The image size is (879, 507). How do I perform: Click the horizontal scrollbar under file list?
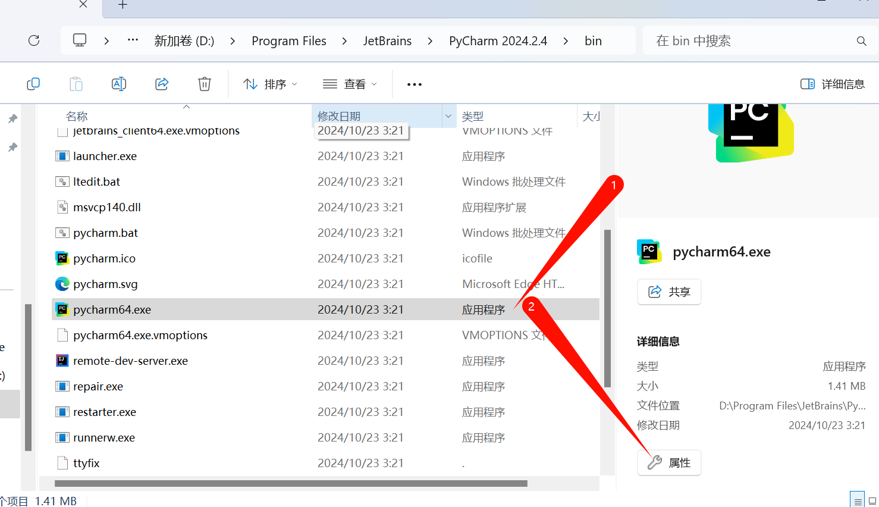(291, 483)
